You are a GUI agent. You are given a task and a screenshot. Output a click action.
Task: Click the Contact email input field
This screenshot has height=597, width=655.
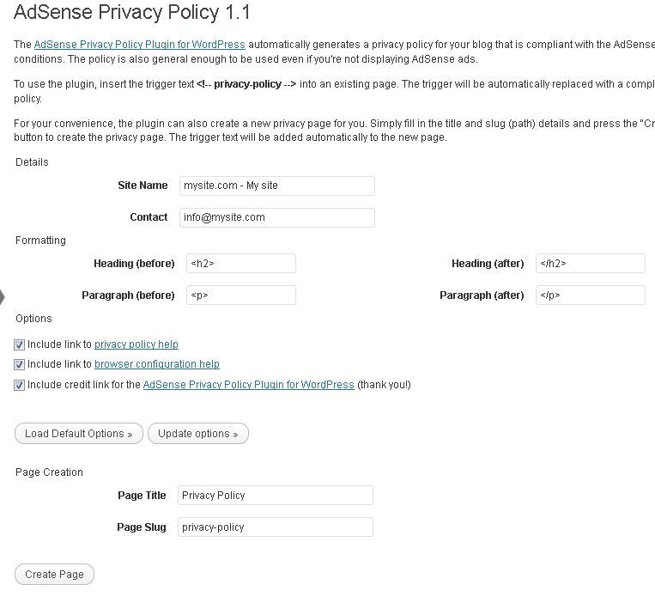tap(277, 217)
